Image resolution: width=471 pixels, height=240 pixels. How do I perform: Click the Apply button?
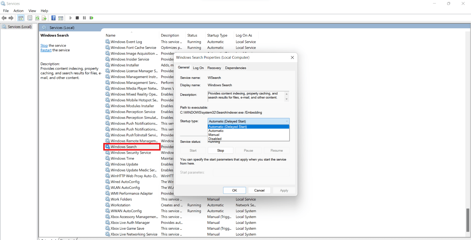284,190
